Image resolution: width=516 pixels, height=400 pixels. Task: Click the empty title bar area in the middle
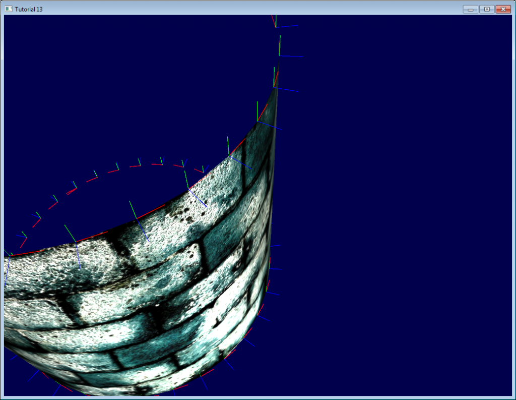(252, 9)
